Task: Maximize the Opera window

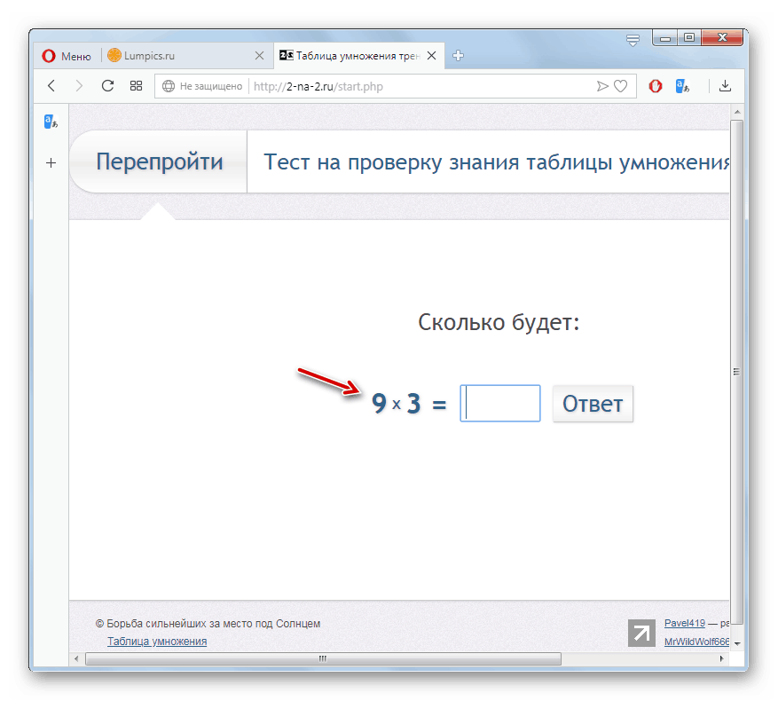Action: 689,38
